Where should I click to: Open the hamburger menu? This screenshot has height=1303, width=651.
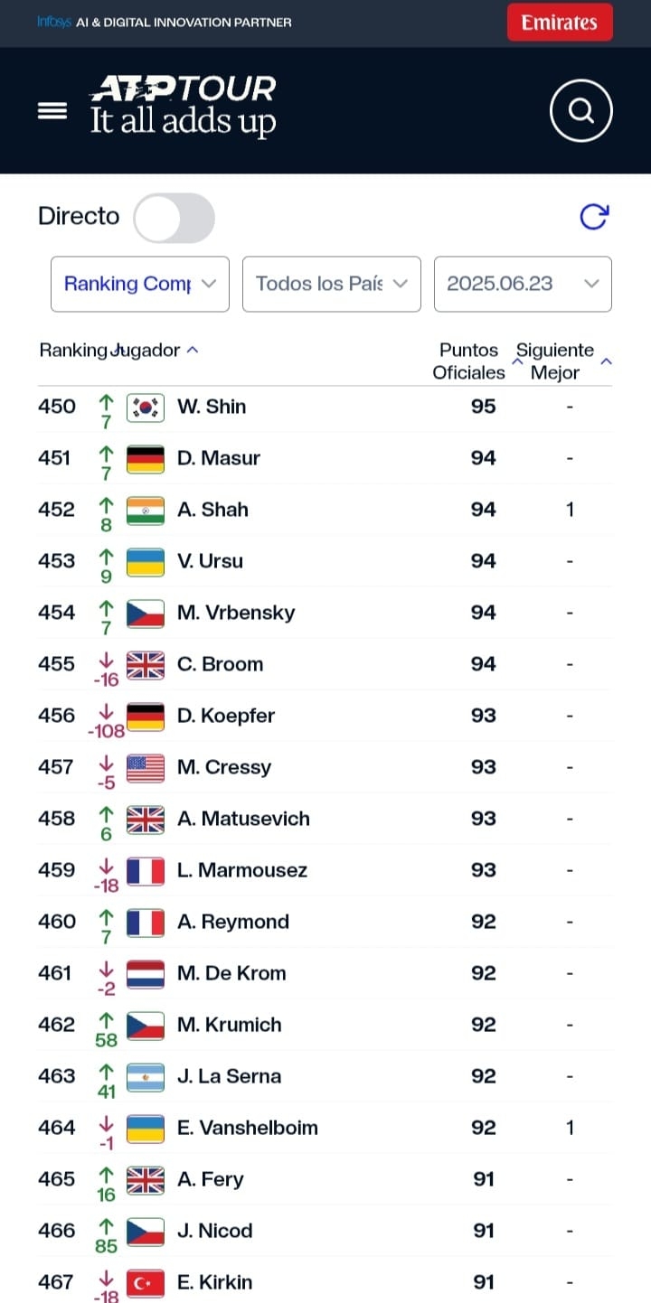pyautogui.click(x=52, y=110)
